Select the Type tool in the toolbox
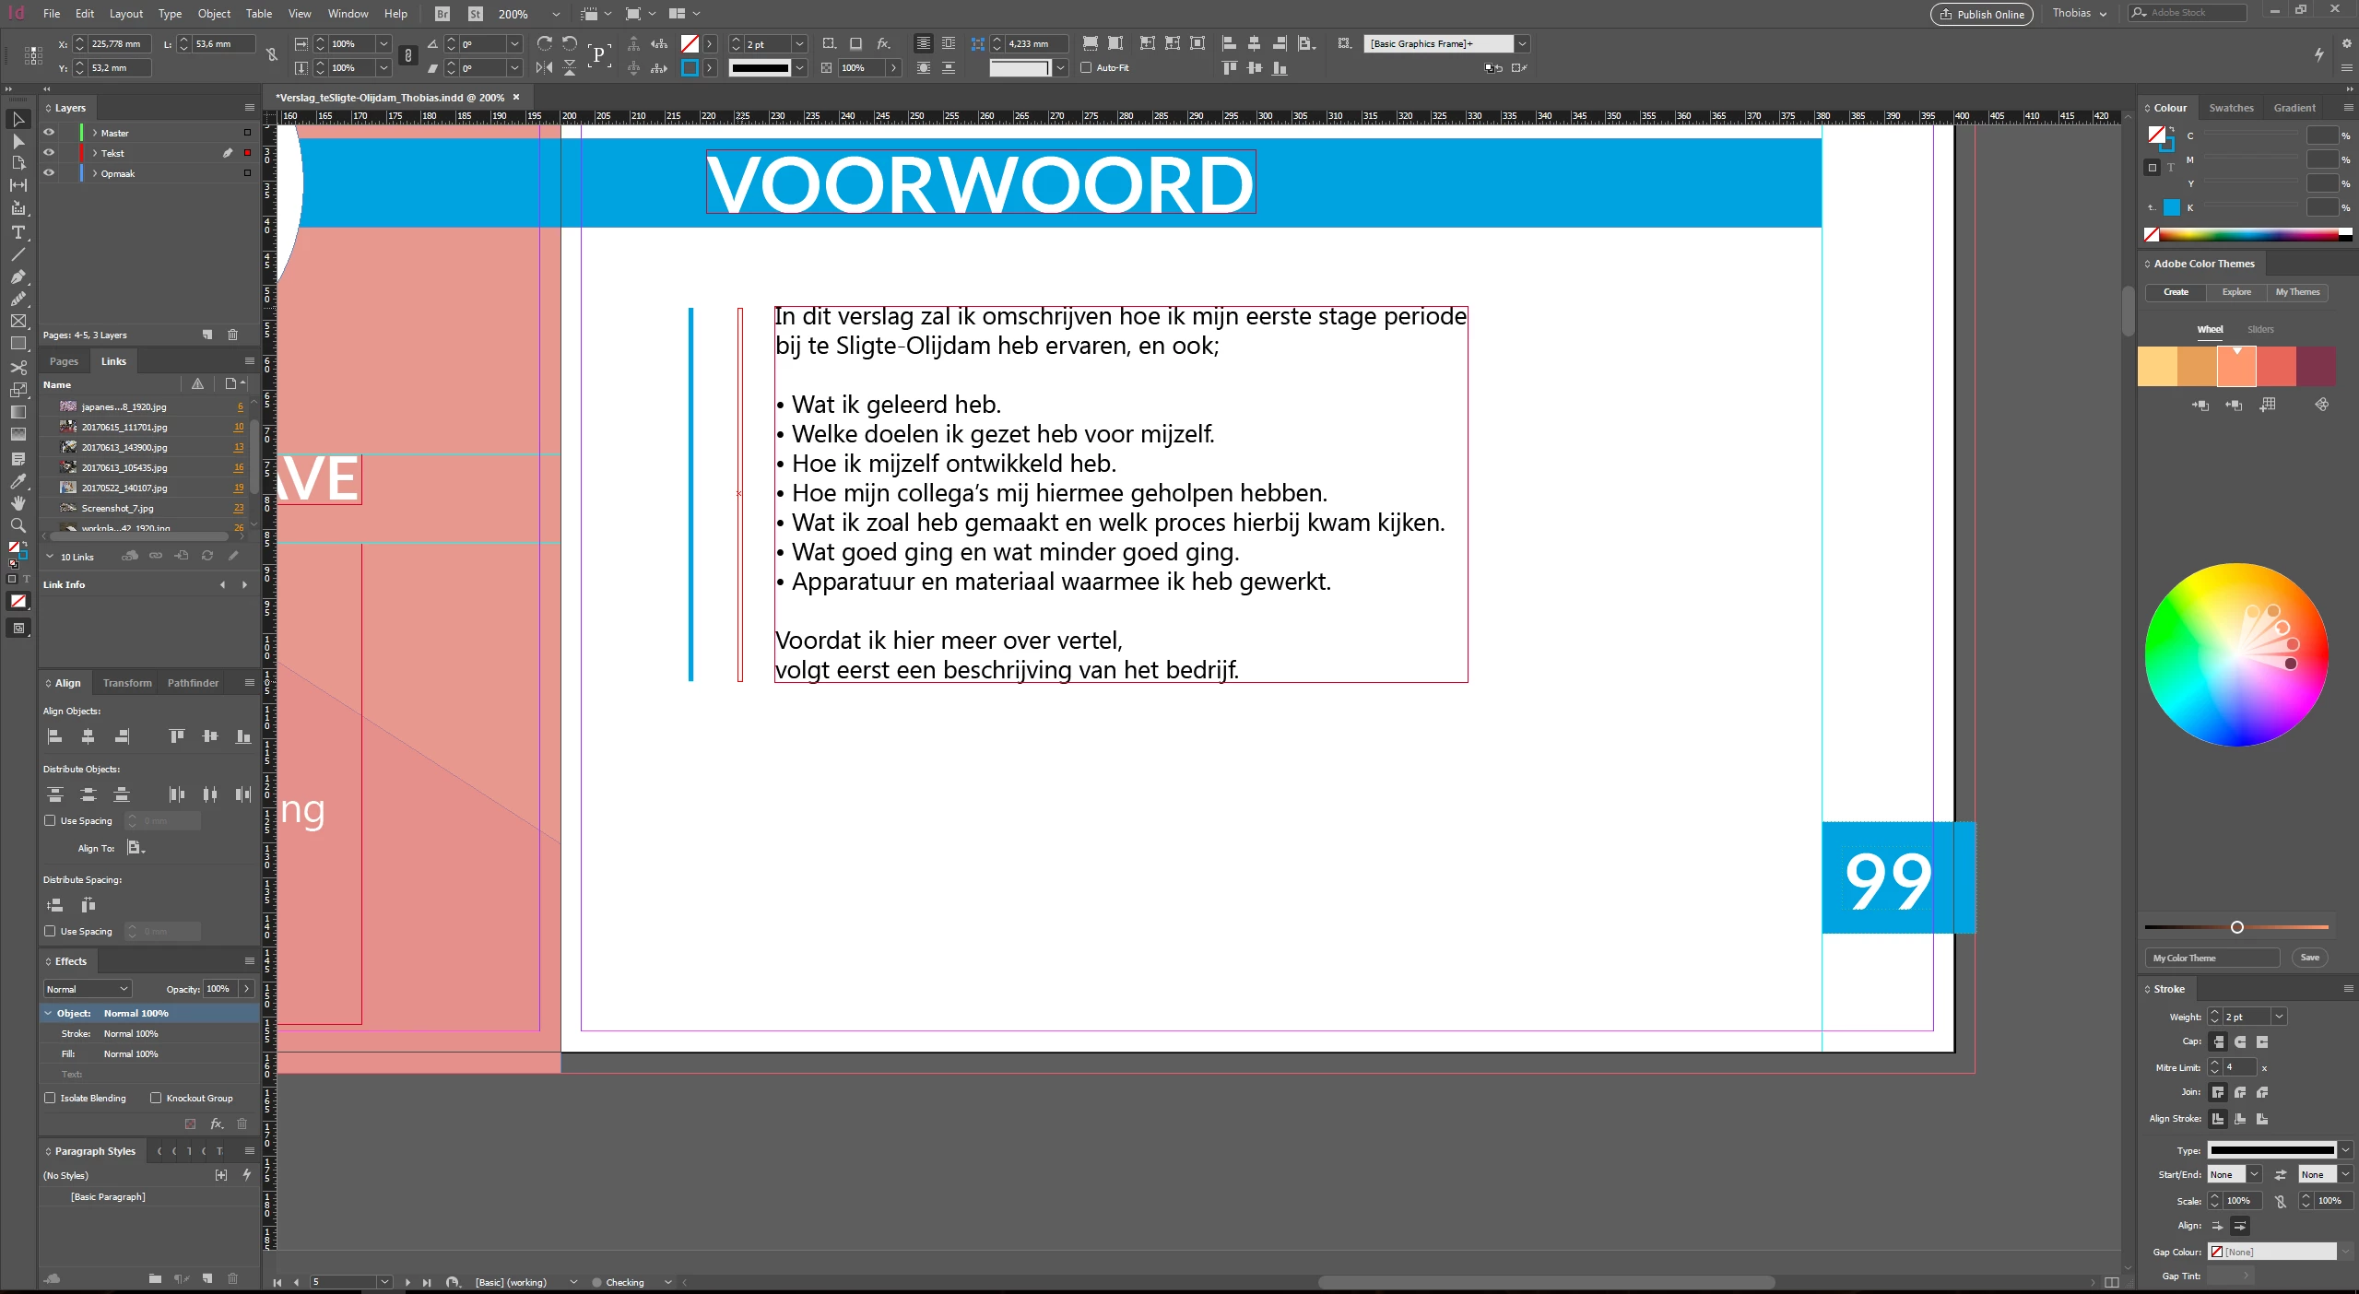Screen dimensions: 2359x1294 coord(18,231)
